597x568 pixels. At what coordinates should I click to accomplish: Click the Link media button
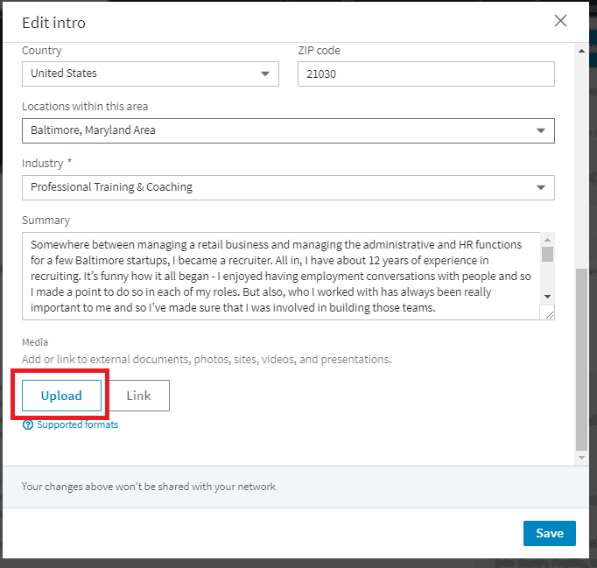138,396
